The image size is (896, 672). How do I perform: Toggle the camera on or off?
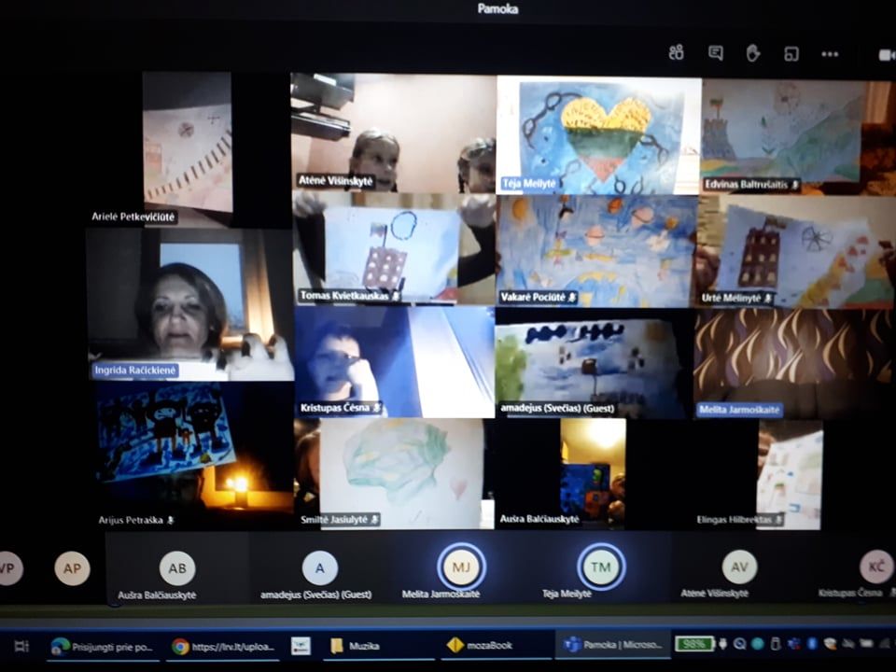click(885, 54)
